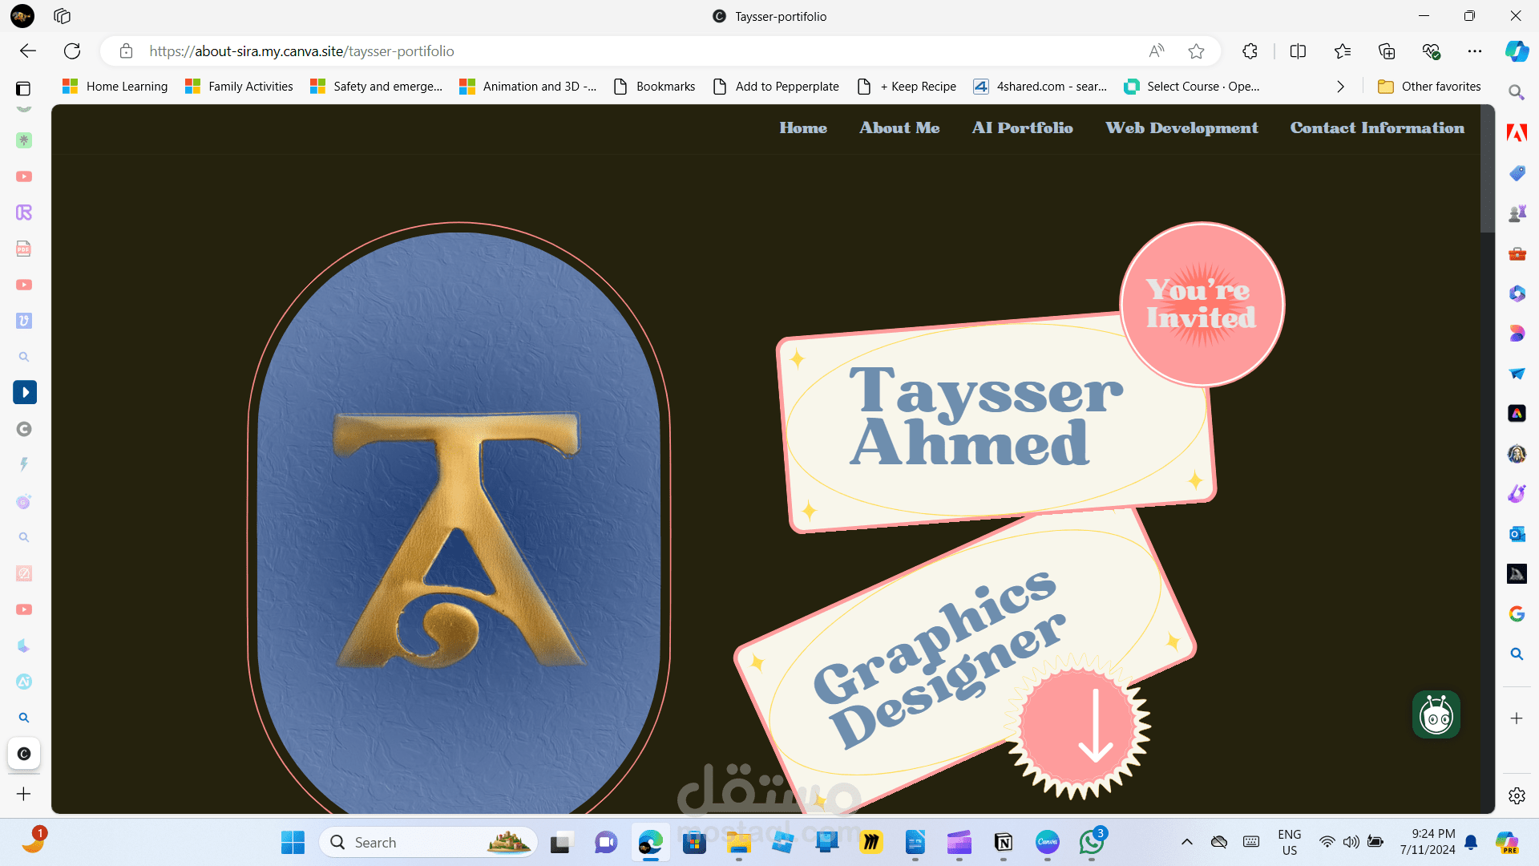Open the Family Activities favorites folder
1539x866 pixels.
point(239,87)
